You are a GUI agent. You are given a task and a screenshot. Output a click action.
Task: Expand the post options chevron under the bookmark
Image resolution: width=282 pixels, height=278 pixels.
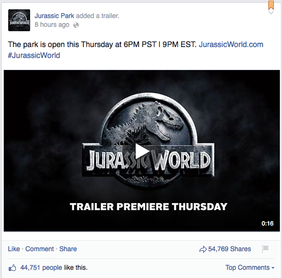(x=271, y=13)
